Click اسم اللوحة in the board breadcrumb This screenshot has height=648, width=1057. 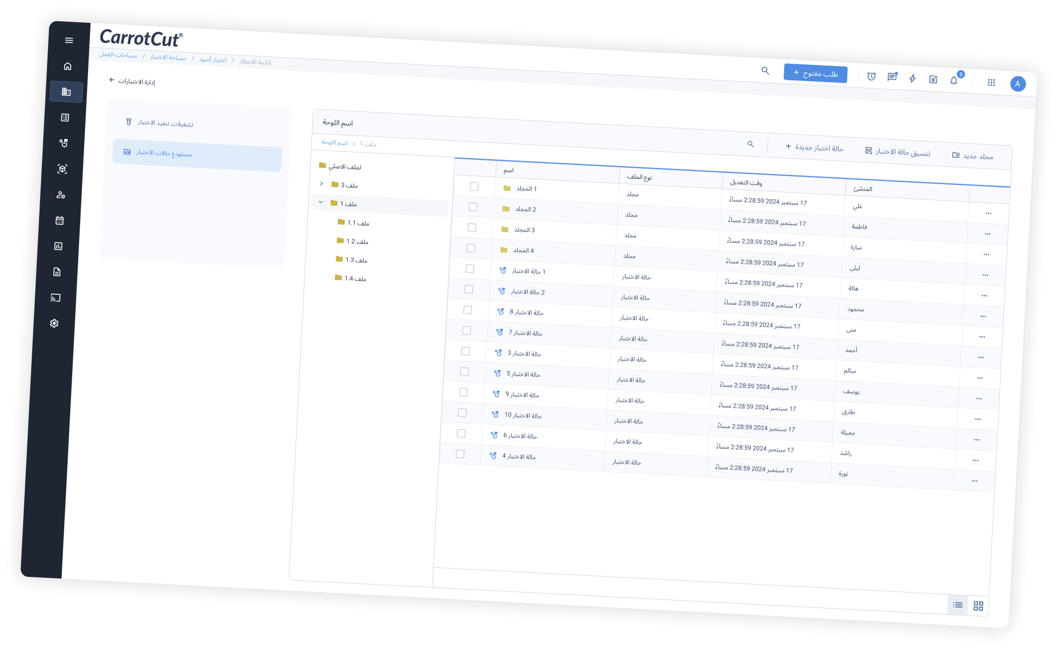[x=334, y=142]
